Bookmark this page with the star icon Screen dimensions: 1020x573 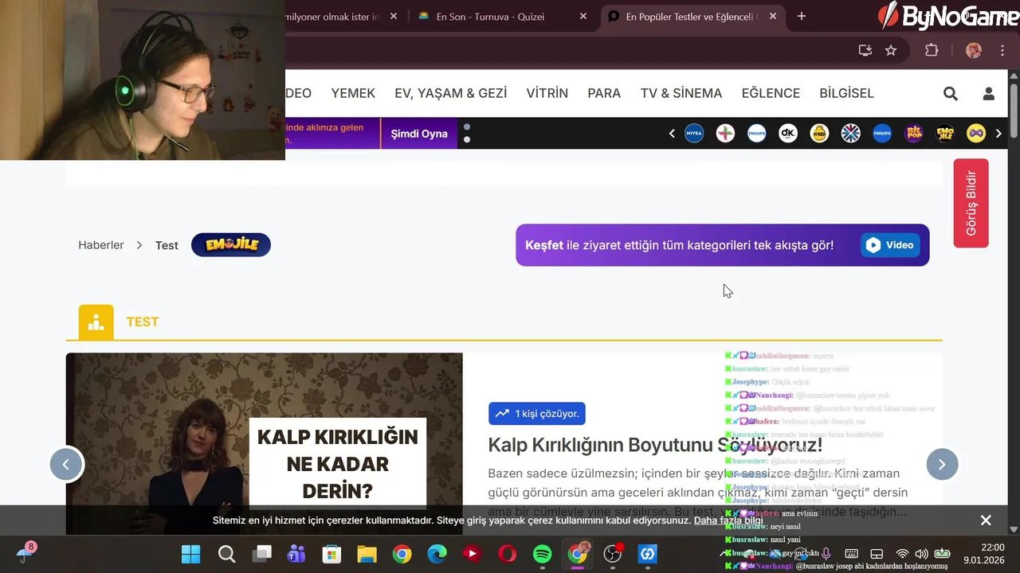coord(891,51)
